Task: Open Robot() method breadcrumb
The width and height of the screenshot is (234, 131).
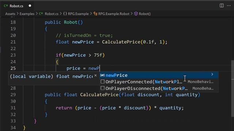Action: (x=145, y=14)
